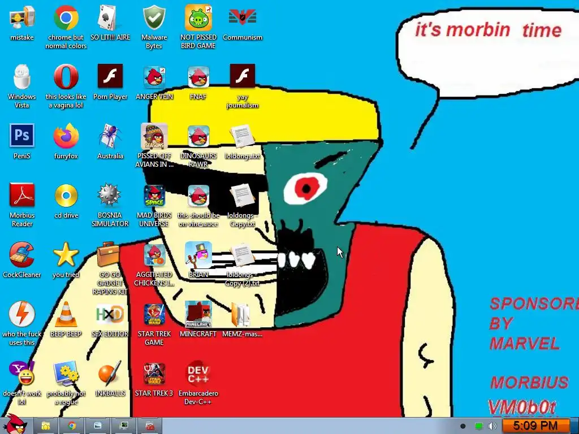
Task: Open the loldongs.txt file
Action: point(242,136)
